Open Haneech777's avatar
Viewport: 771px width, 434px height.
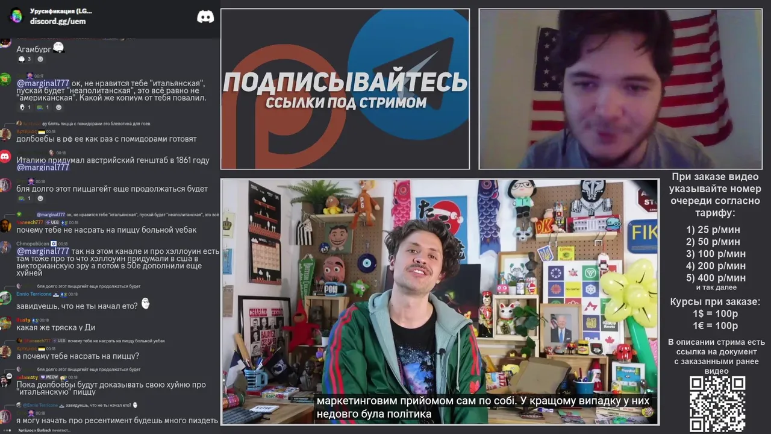click(5, 226)
